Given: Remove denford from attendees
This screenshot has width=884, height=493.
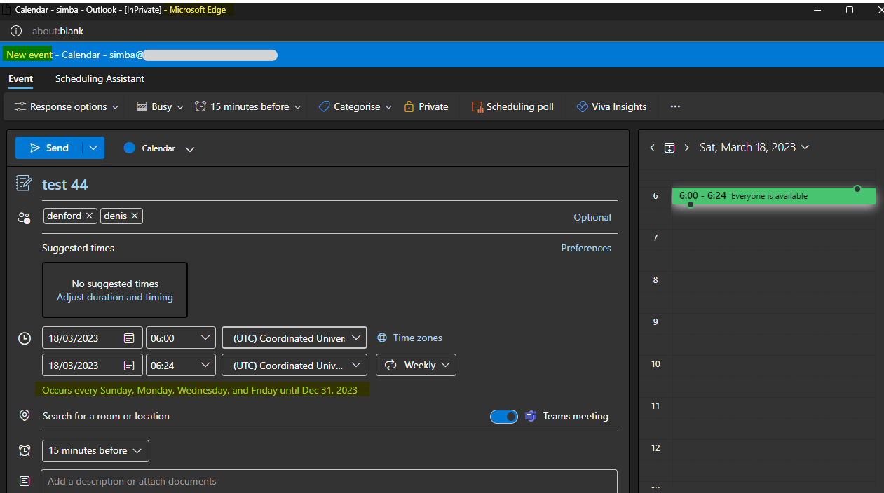Looking at the screenshot, I should pos(90,216).
